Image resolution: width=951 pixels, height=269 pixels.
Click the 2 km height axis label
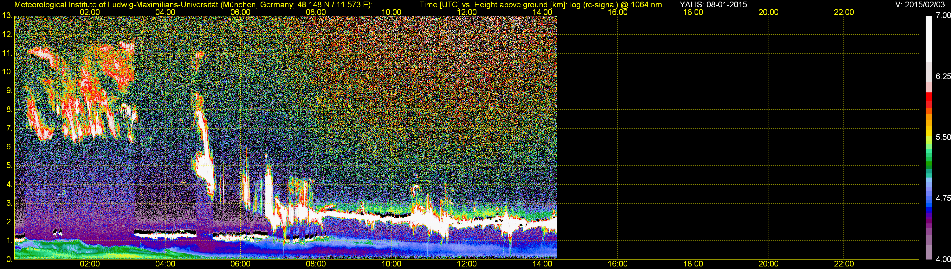click(9, 222)
